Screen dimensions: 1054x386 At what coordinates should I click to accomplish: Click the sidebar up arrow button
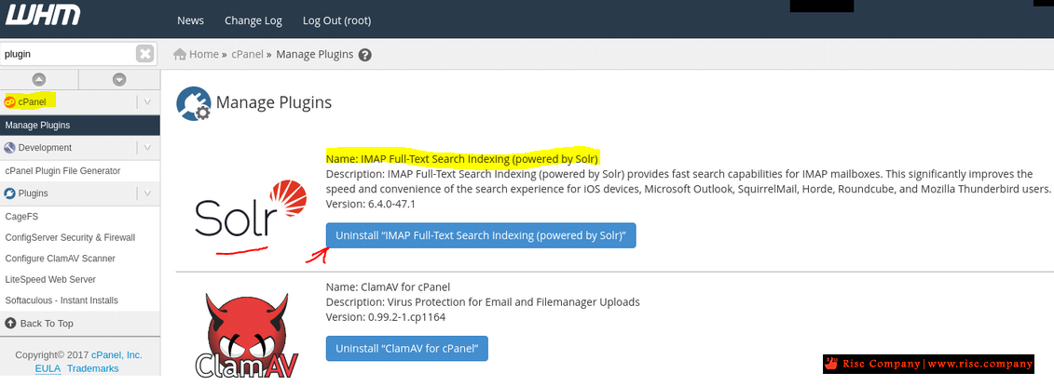click(x=39, y=79)
